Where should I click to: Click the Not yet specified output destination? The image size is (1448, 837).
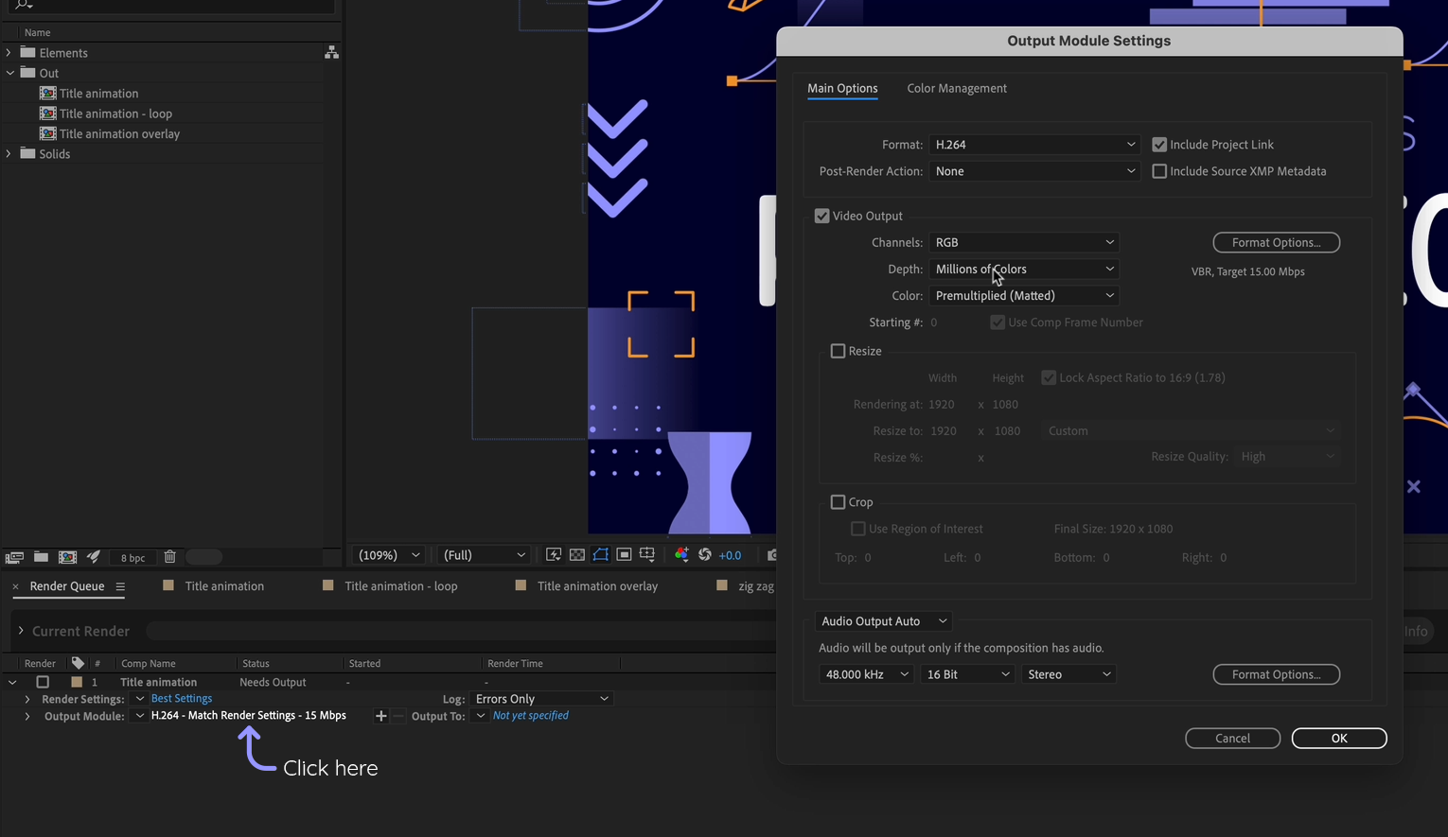530,715
